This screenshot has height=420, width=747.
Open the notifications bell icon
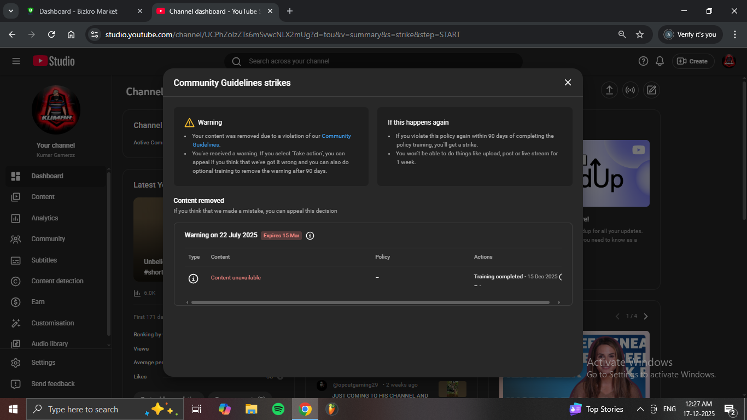(660, 61)
